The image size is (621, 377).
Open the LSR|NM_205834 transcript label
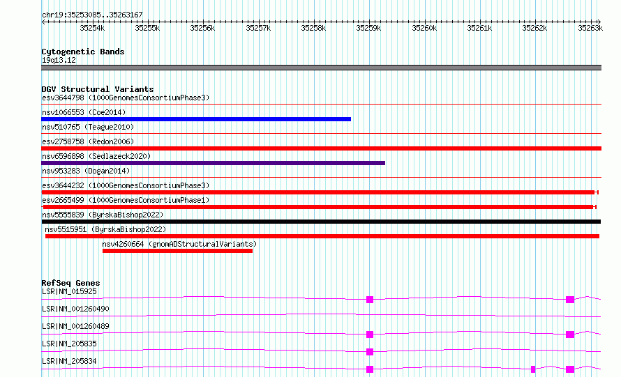tap(69, 361)
